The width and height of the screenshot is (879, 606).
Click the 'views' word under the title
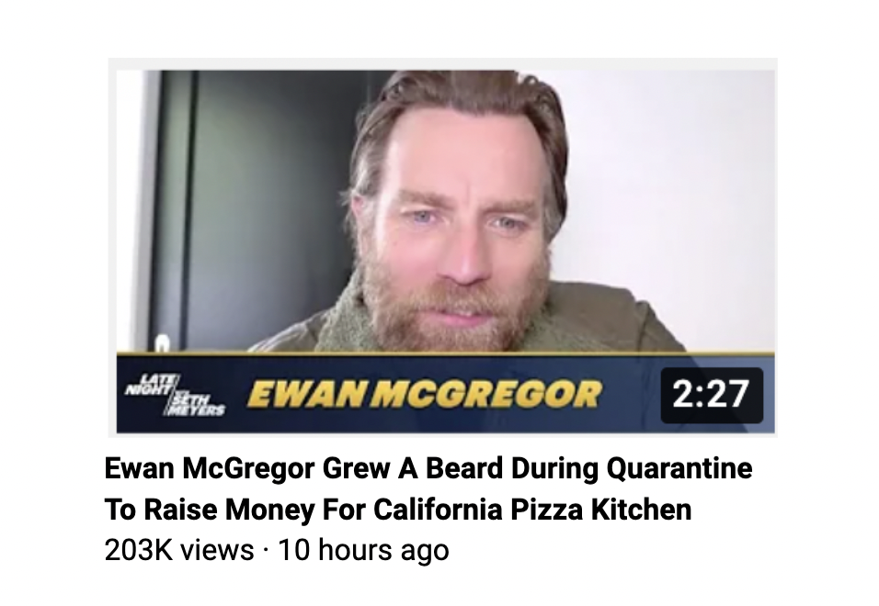(218, 551)
